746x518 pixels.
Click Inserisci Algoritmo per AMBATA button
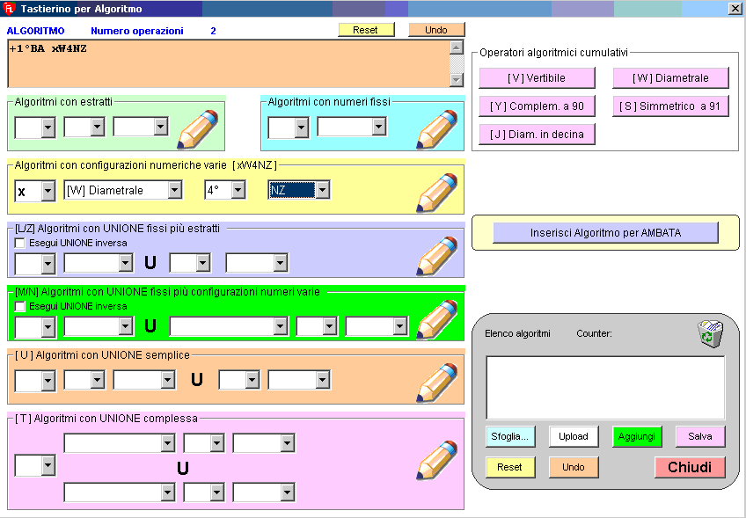(x=605, y=233)
